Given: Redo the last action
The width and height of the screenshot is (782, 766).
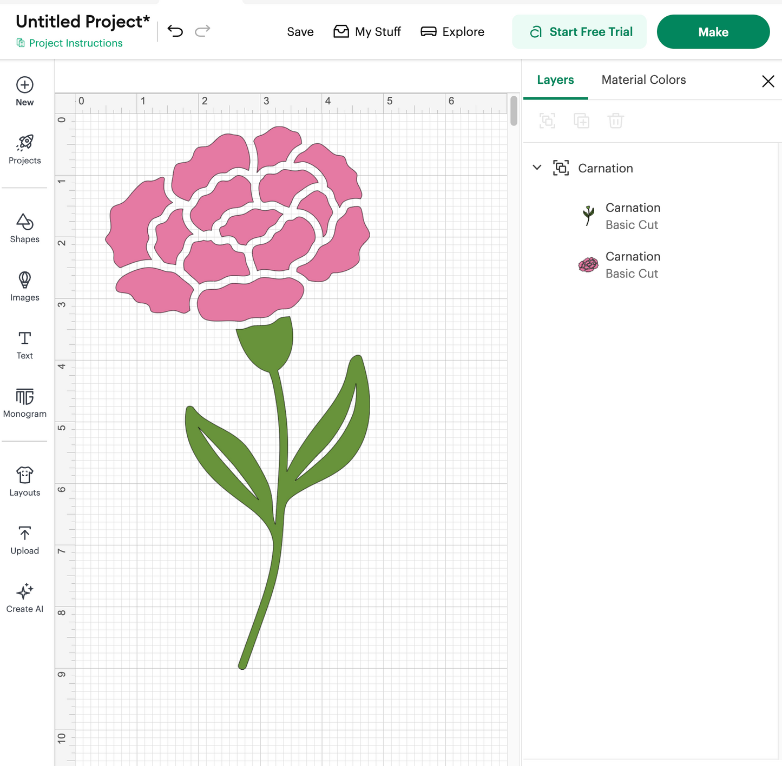Looking at the screenshot, I should (202, 31).
